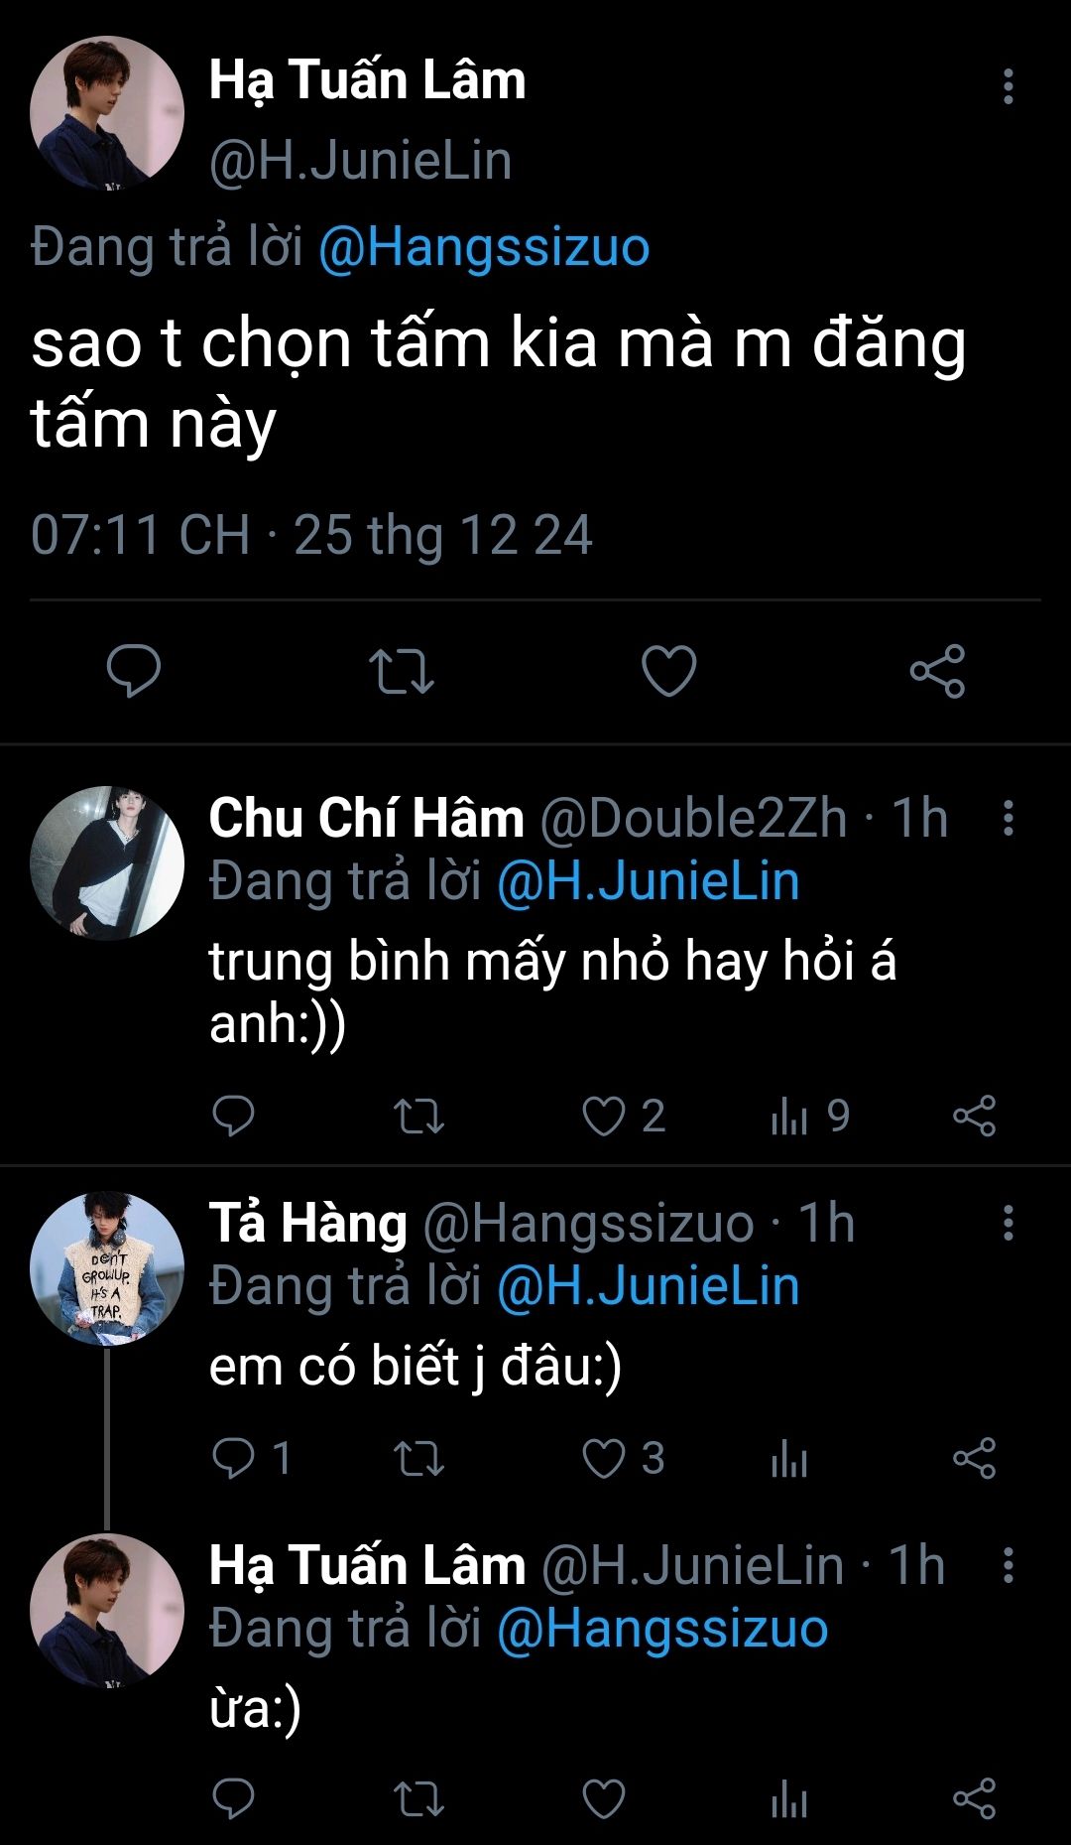Retweet the last reply 'ừa:)'
Viewport: 1071px width, 1845px height.
418,1799
